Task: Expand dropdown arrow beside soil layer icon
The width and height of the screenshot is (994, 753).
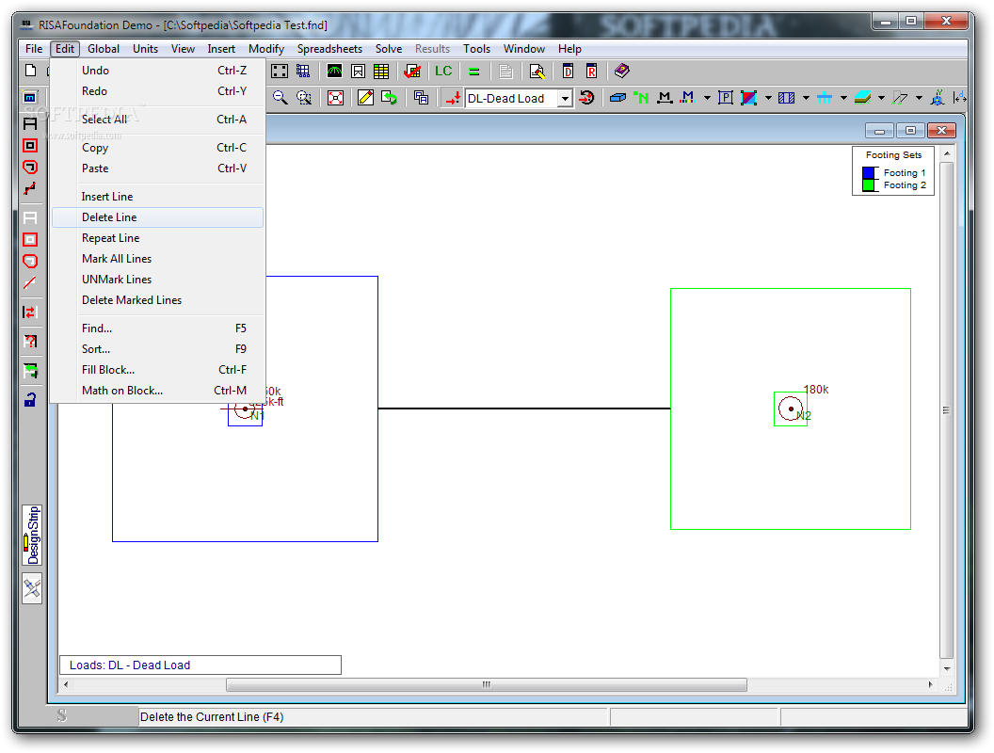Action: click(881, 98)
